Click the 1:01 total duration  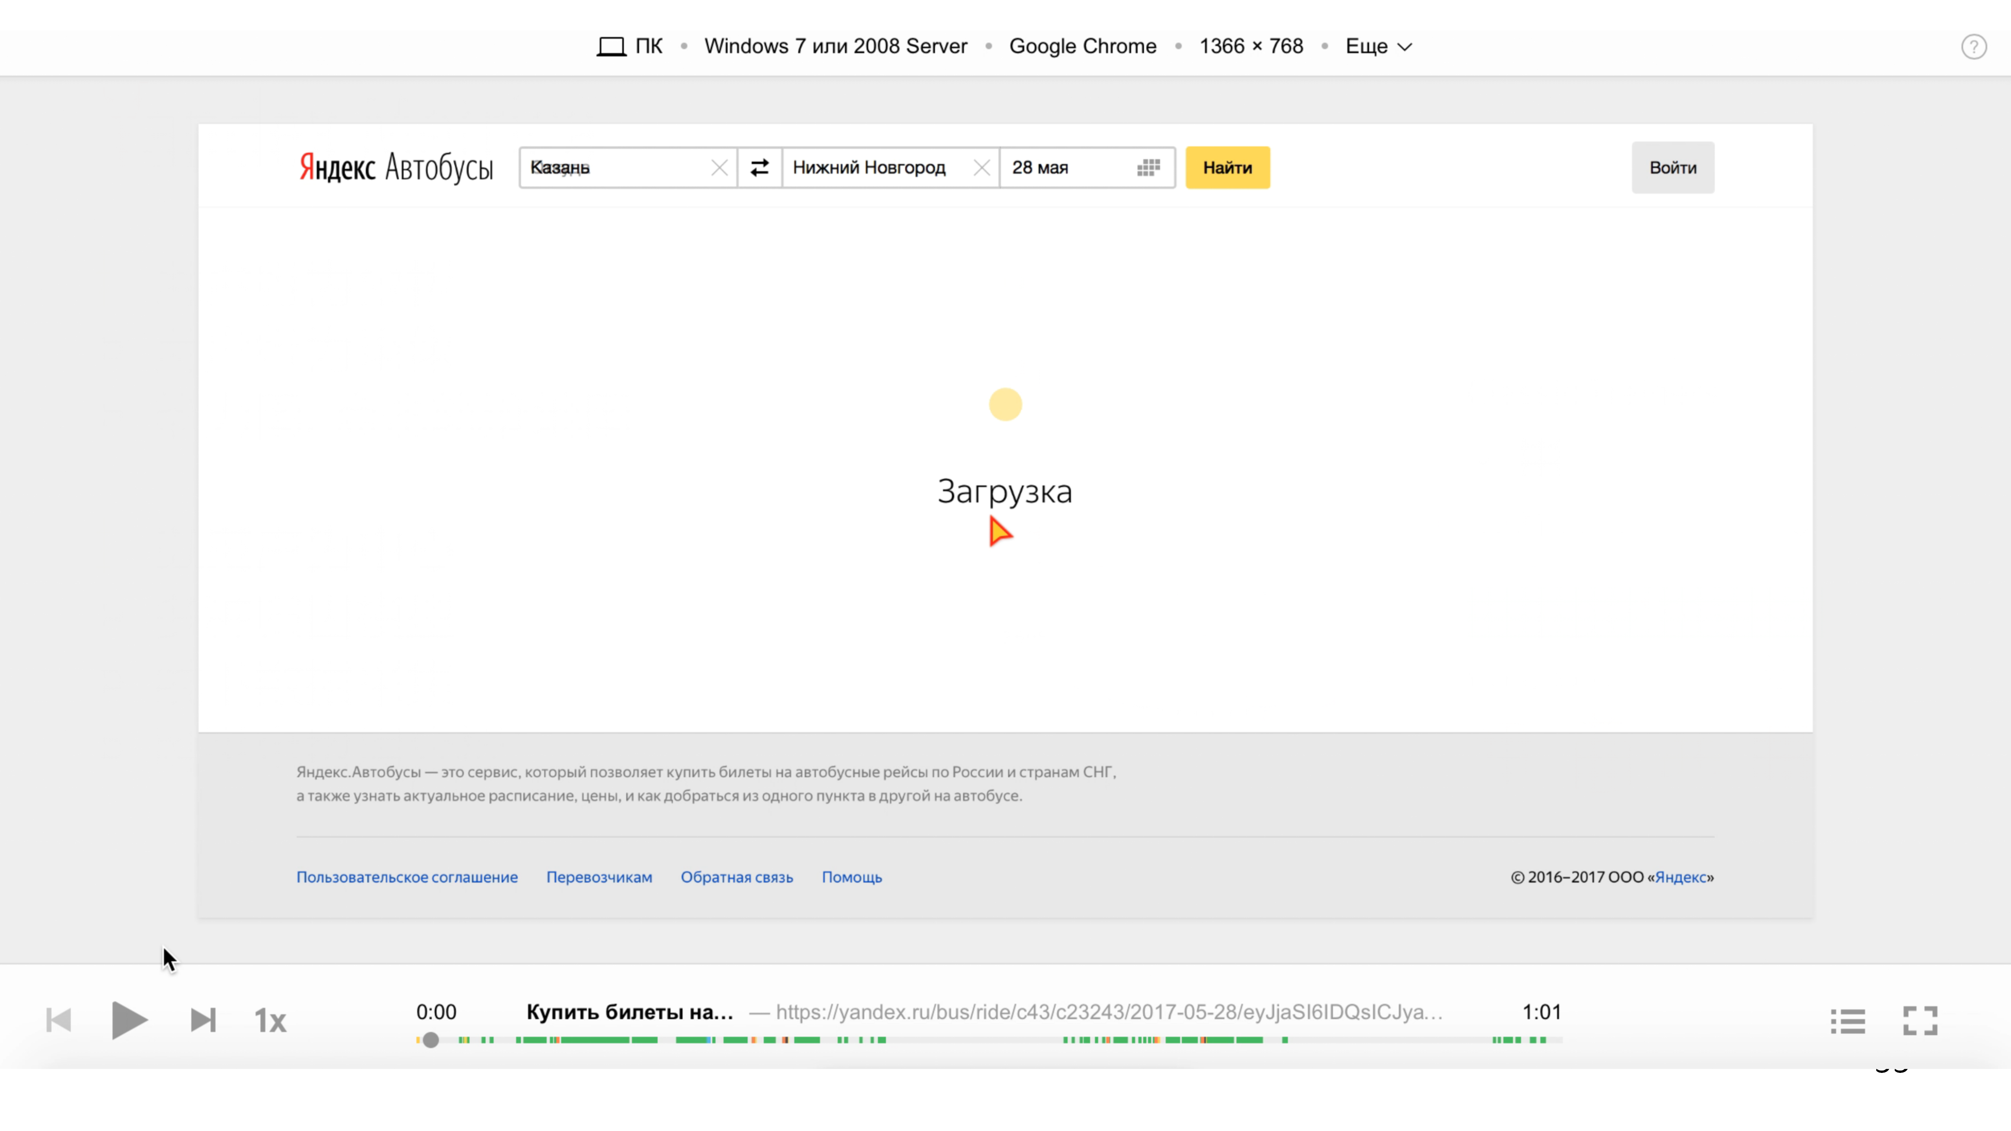1542,1012
